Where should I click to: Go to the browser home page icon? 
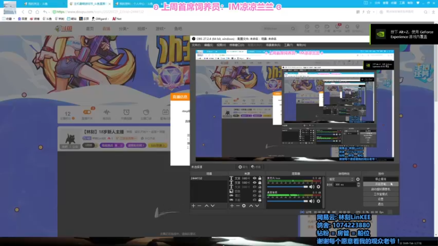click(x=37, y=12)
